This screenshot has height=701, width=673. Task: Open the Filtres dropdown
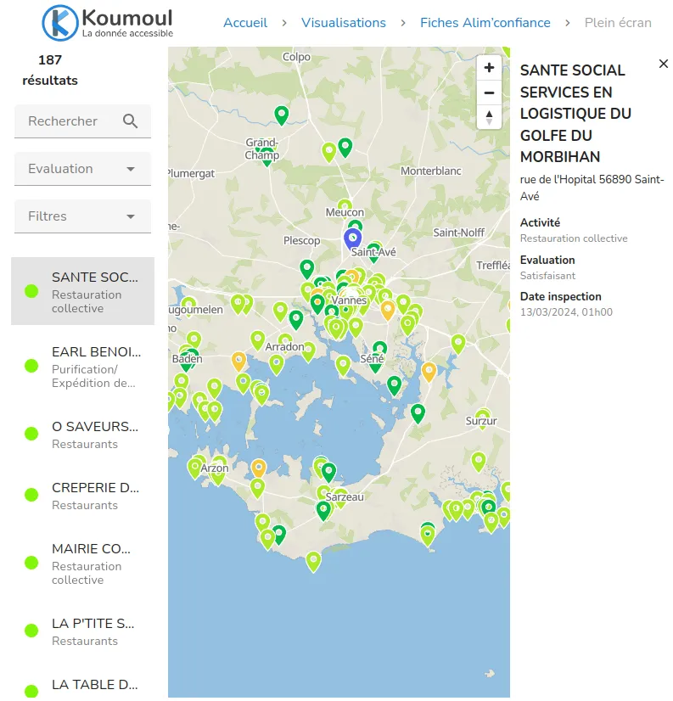(82, 216)
